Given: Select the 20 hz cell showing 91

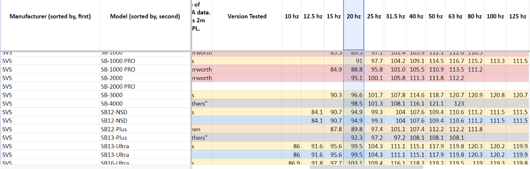Looking at the screenshot, I should [x=354, y=60].
